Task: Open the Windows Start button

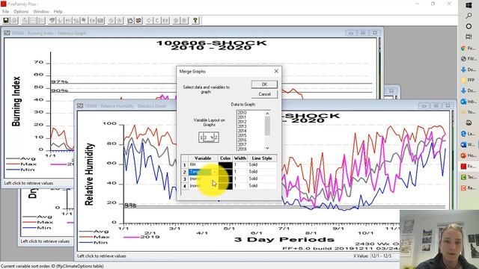Action: pos(469,5)
